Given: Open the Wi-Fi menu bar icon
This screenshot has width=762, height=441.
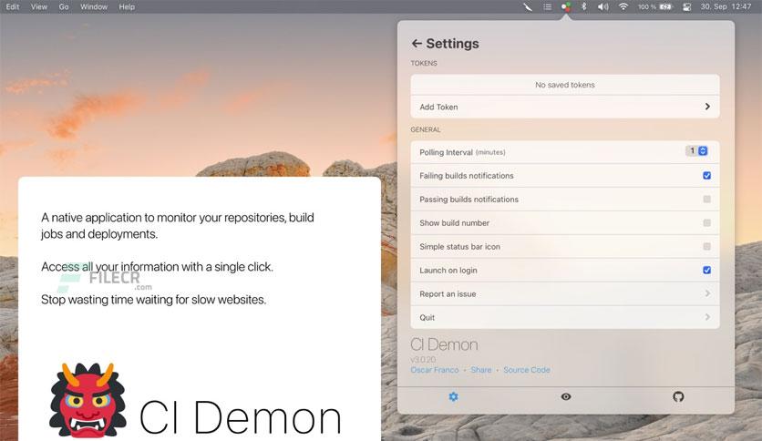Looking at the screenshot, I should click(623, 6).
